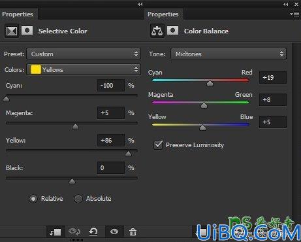301x242 pixels.
Task: Toggle the Preserve Luminosity checkbox
Action: click(158, 145)
